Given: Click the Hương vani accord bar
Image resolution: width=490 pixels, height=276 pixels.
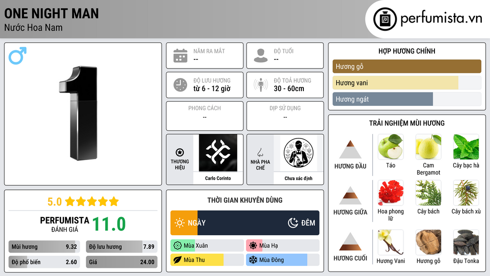Looking at the screenshot, I should point(407,82).
